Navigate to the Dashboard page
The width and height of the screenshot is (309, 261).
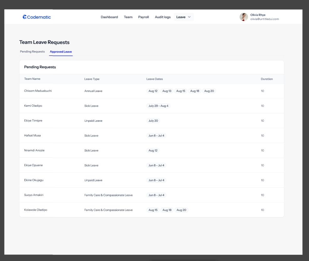point(109,17)
